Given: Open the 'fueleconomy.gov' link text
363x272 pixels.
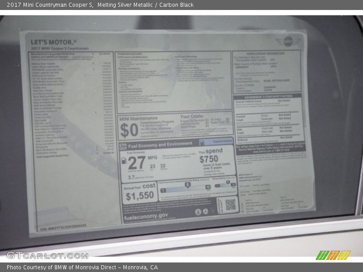Looking at the screenshot, I should click(x=146, y=217).
